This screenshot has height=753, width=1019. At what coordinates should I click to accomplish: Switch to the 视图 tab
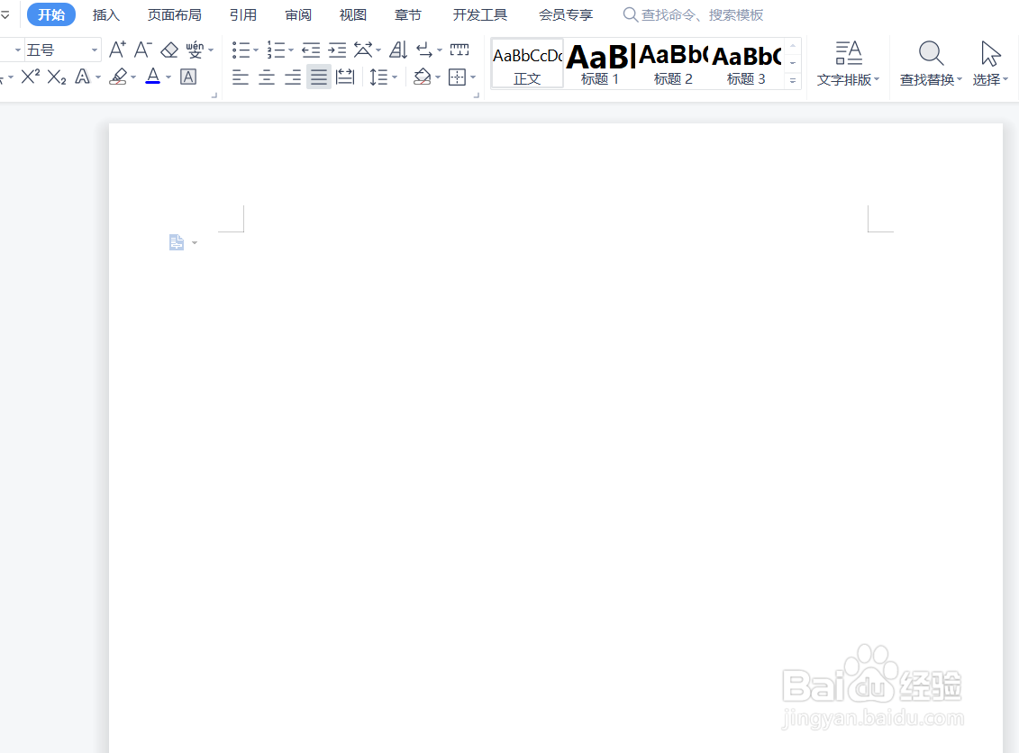[x=353, y=14]
